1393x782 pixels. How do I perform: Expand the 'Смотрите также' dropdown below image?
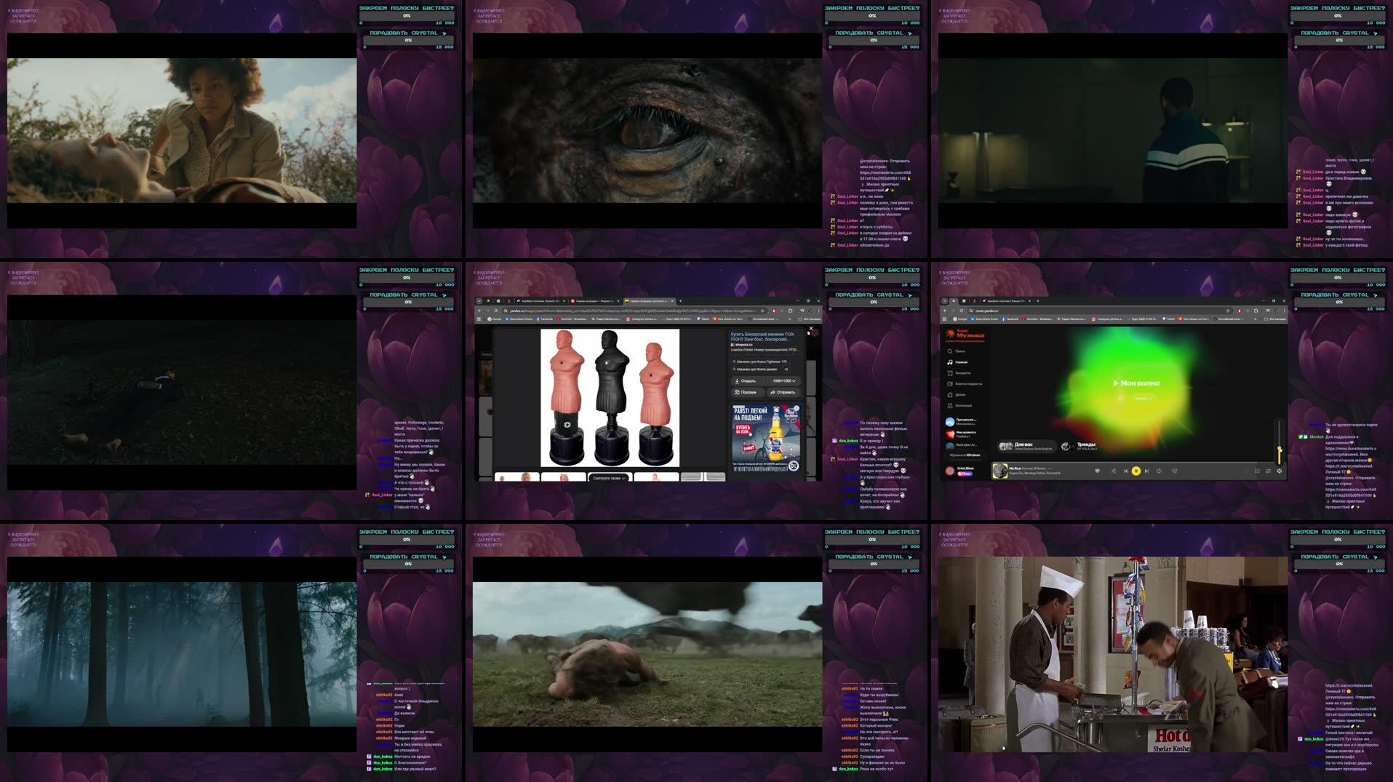(x=609, y=478)
